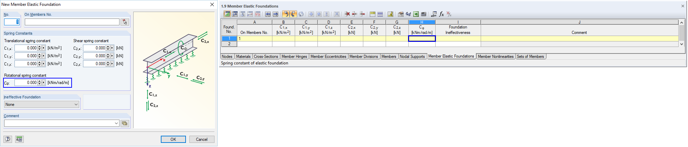688x147 pixels.
Task: Click the Comment text field in the dialog
Action: coord(59,123)
